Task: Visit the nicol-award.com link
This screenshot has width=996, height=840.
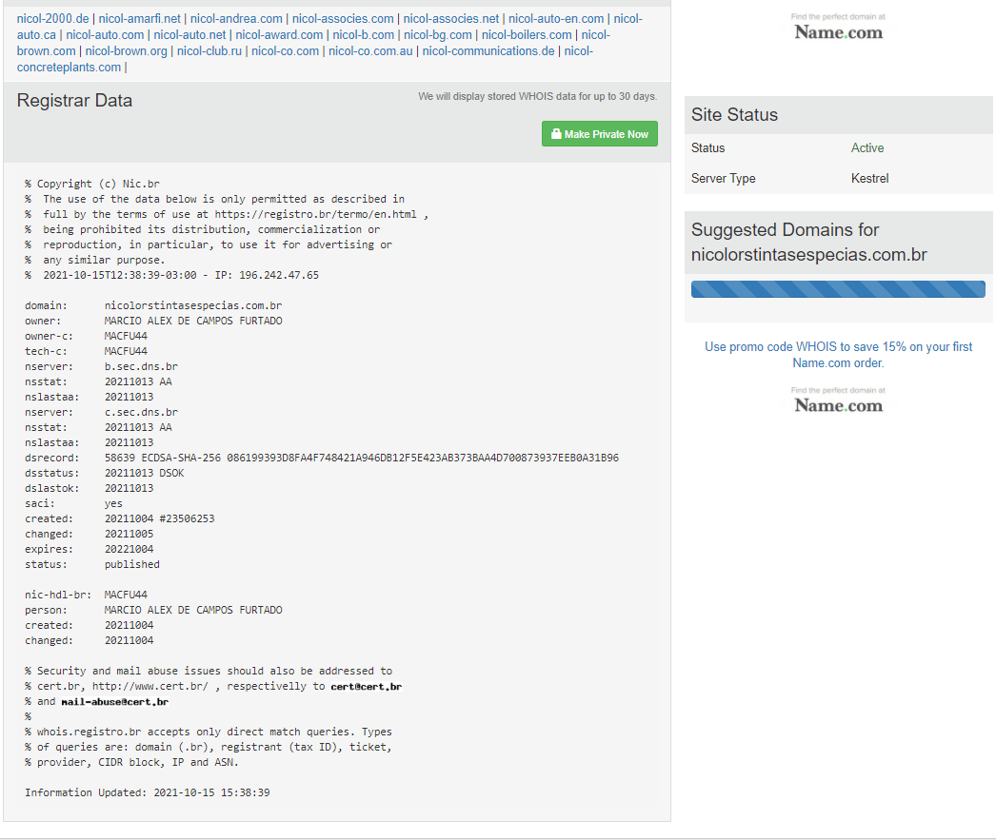Action: point(279,35)
